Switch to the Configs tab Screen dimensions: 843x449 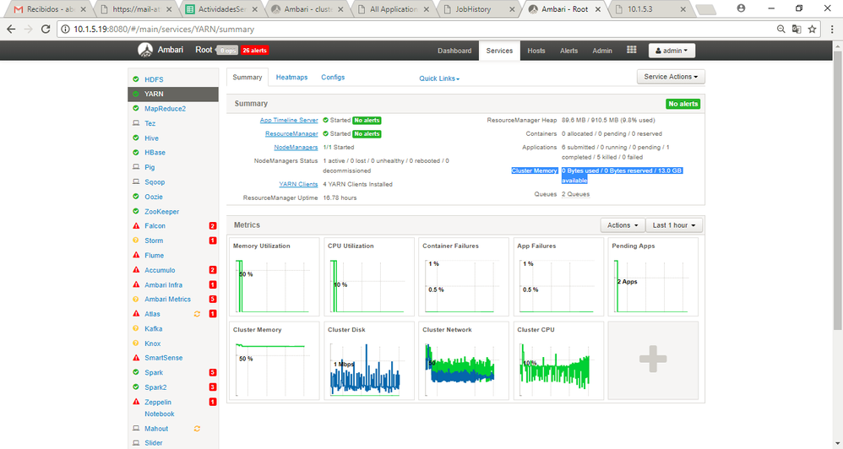coord(333,78)
